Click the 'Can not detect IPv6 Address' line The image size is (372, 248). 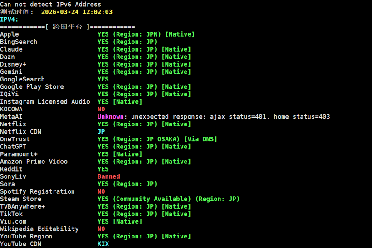pyautogui.click(x=50, y=5)
